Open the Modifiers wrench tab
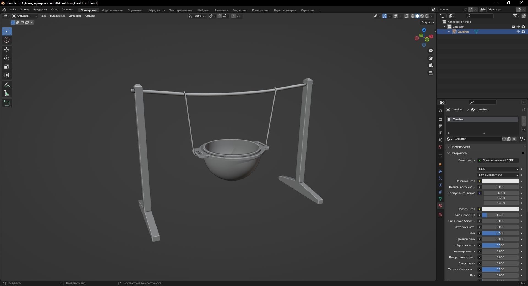Image resolution: width=528 pixels, height=286 pixels. [440, 171]
